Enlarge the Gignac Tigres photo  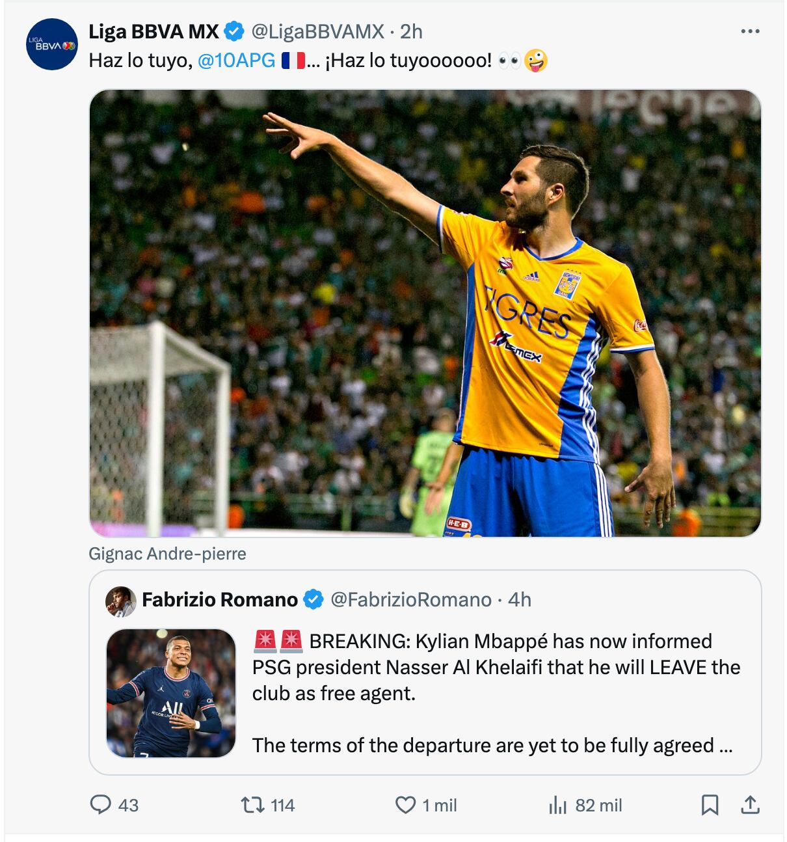[425, 313]
